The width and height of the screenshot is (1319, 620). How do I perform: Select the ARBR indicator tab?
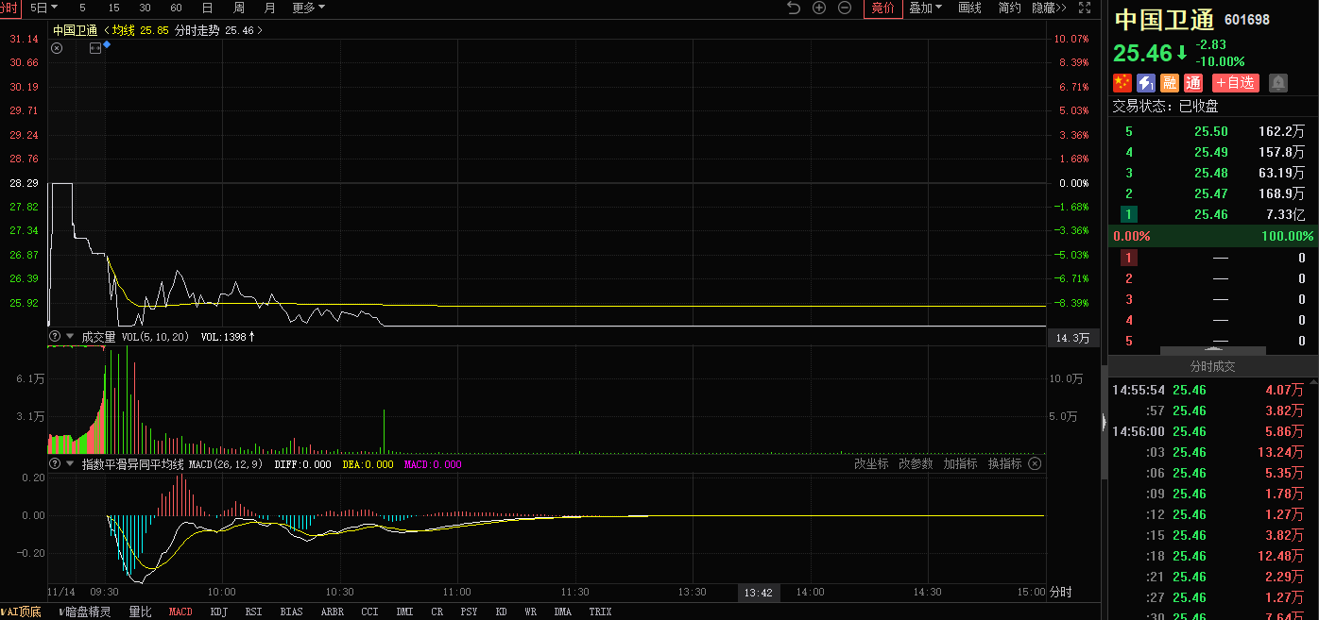pos(332,612)
